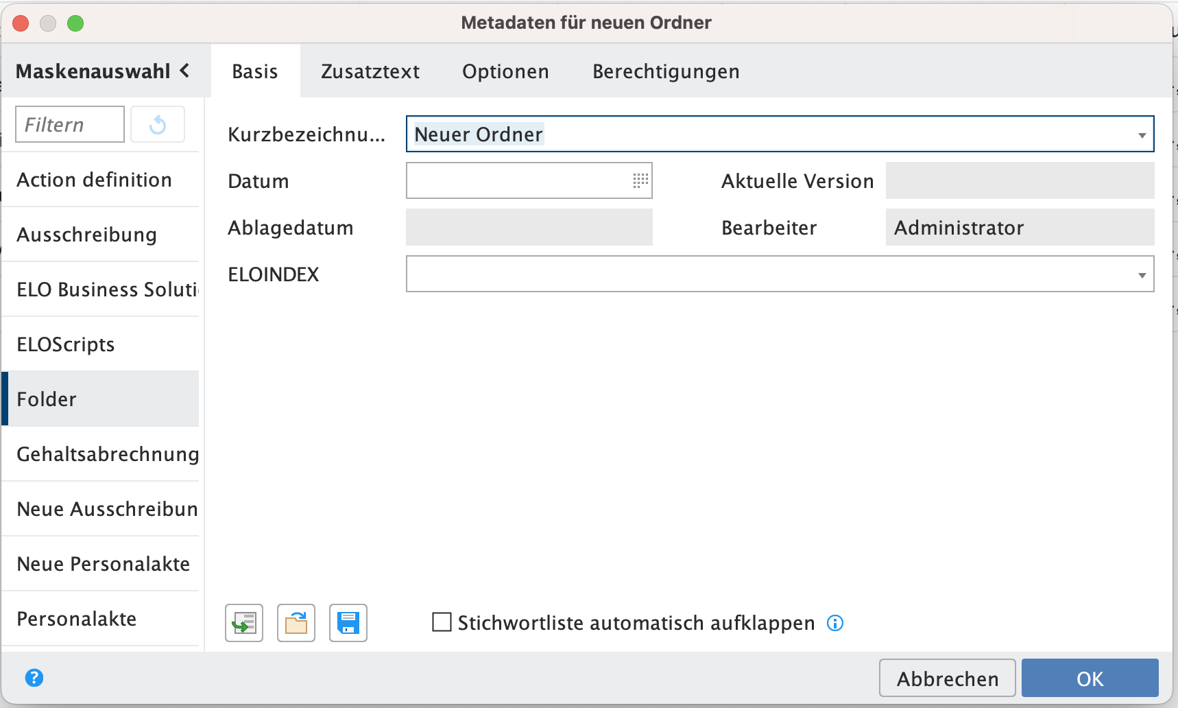The height and width of the screenshot is (708, 1178).
Task: Click the load metadata icon with green arrow
Action: click(x=244, y=623)
